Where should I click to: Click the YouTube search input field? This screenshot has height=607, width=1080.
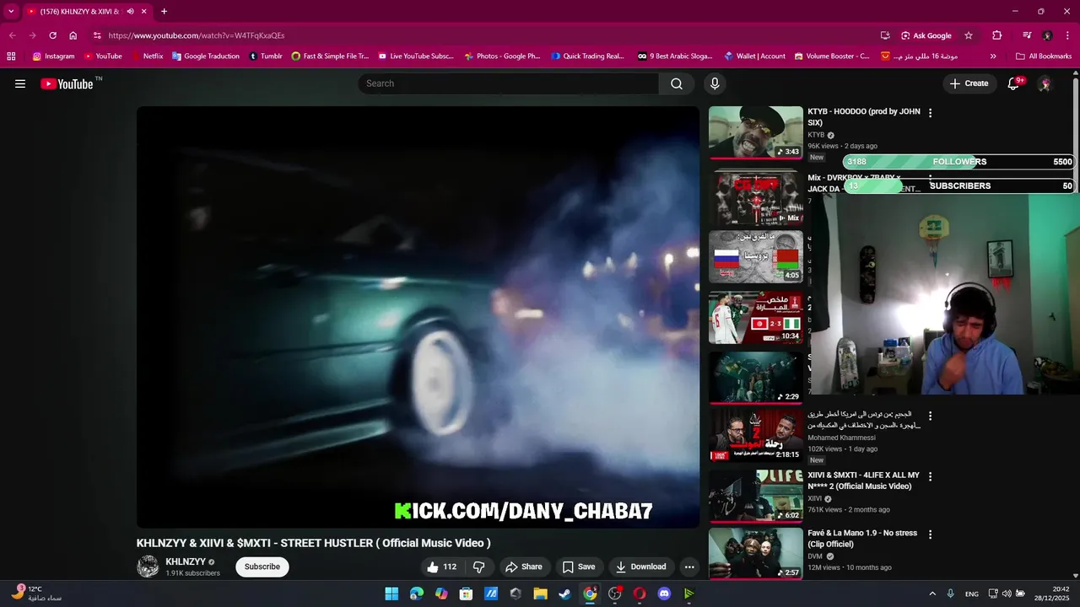coord(508,83)
